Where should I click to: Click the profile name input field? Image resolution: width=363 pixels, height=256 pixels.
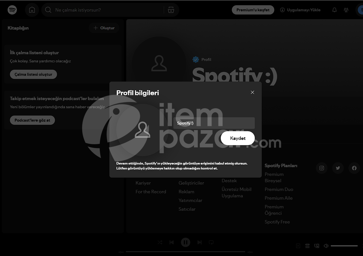pos(214,123)
